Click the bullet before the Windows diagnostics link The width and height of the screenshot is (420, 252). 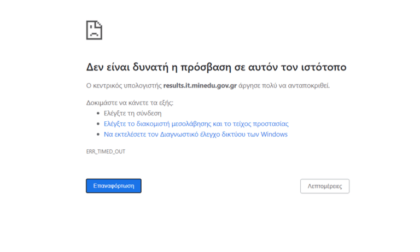[x=98, y=134]
